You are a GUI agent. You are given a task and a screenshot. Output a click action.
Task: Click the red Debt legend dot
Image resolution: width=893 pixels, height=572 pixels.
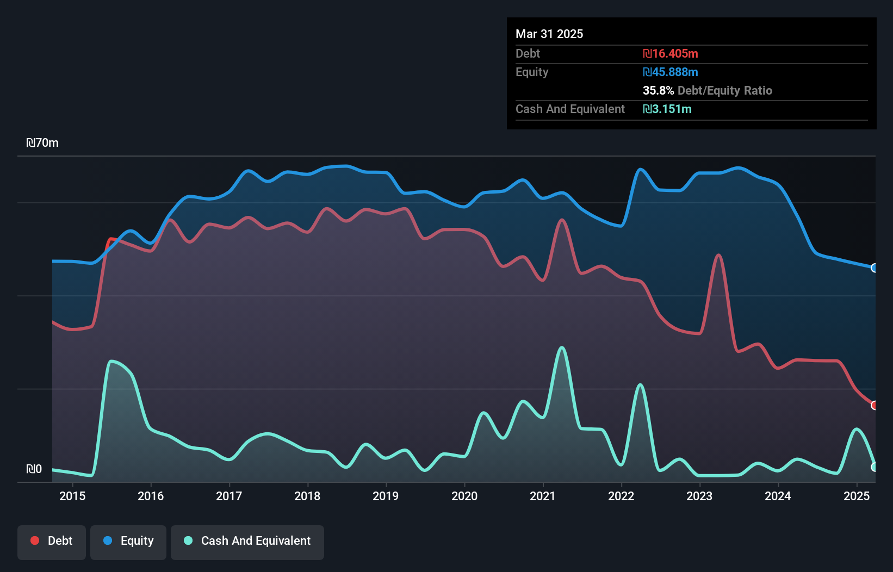(x=35, y=540)
